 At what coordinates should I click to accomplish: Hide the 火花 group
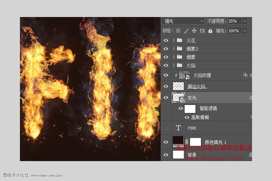tap(166, 40)
